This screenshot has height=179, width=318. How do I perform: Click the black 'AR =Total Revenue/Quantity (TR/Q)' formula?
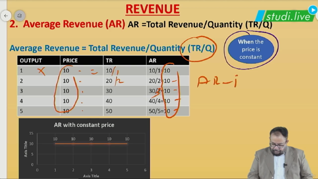(x=200, y=24)
